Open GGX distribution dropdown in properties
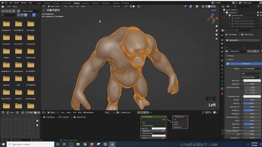 pos(251,73)
